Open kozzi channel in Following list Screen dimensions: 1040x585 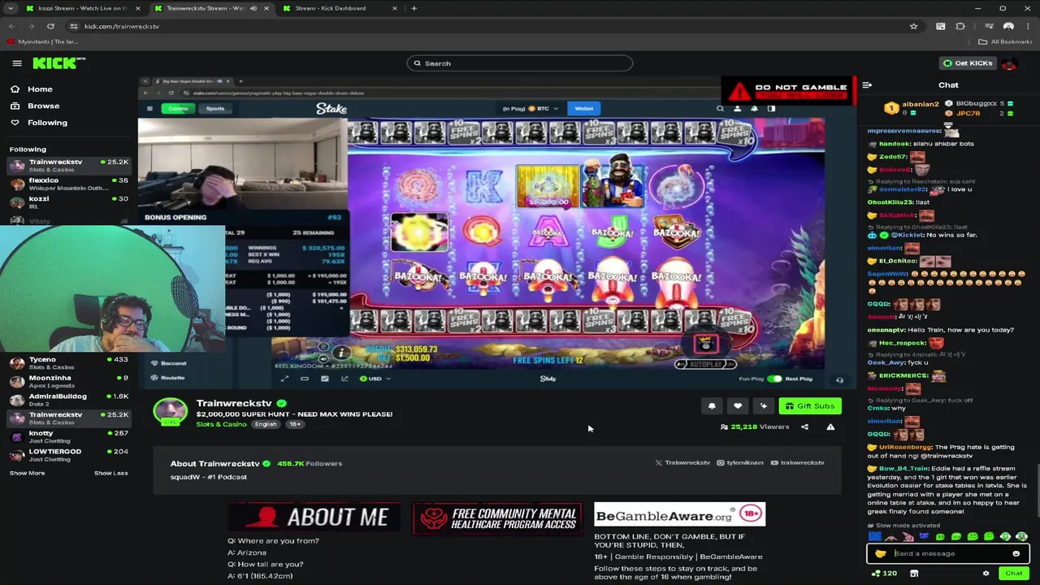coord(68,202)
